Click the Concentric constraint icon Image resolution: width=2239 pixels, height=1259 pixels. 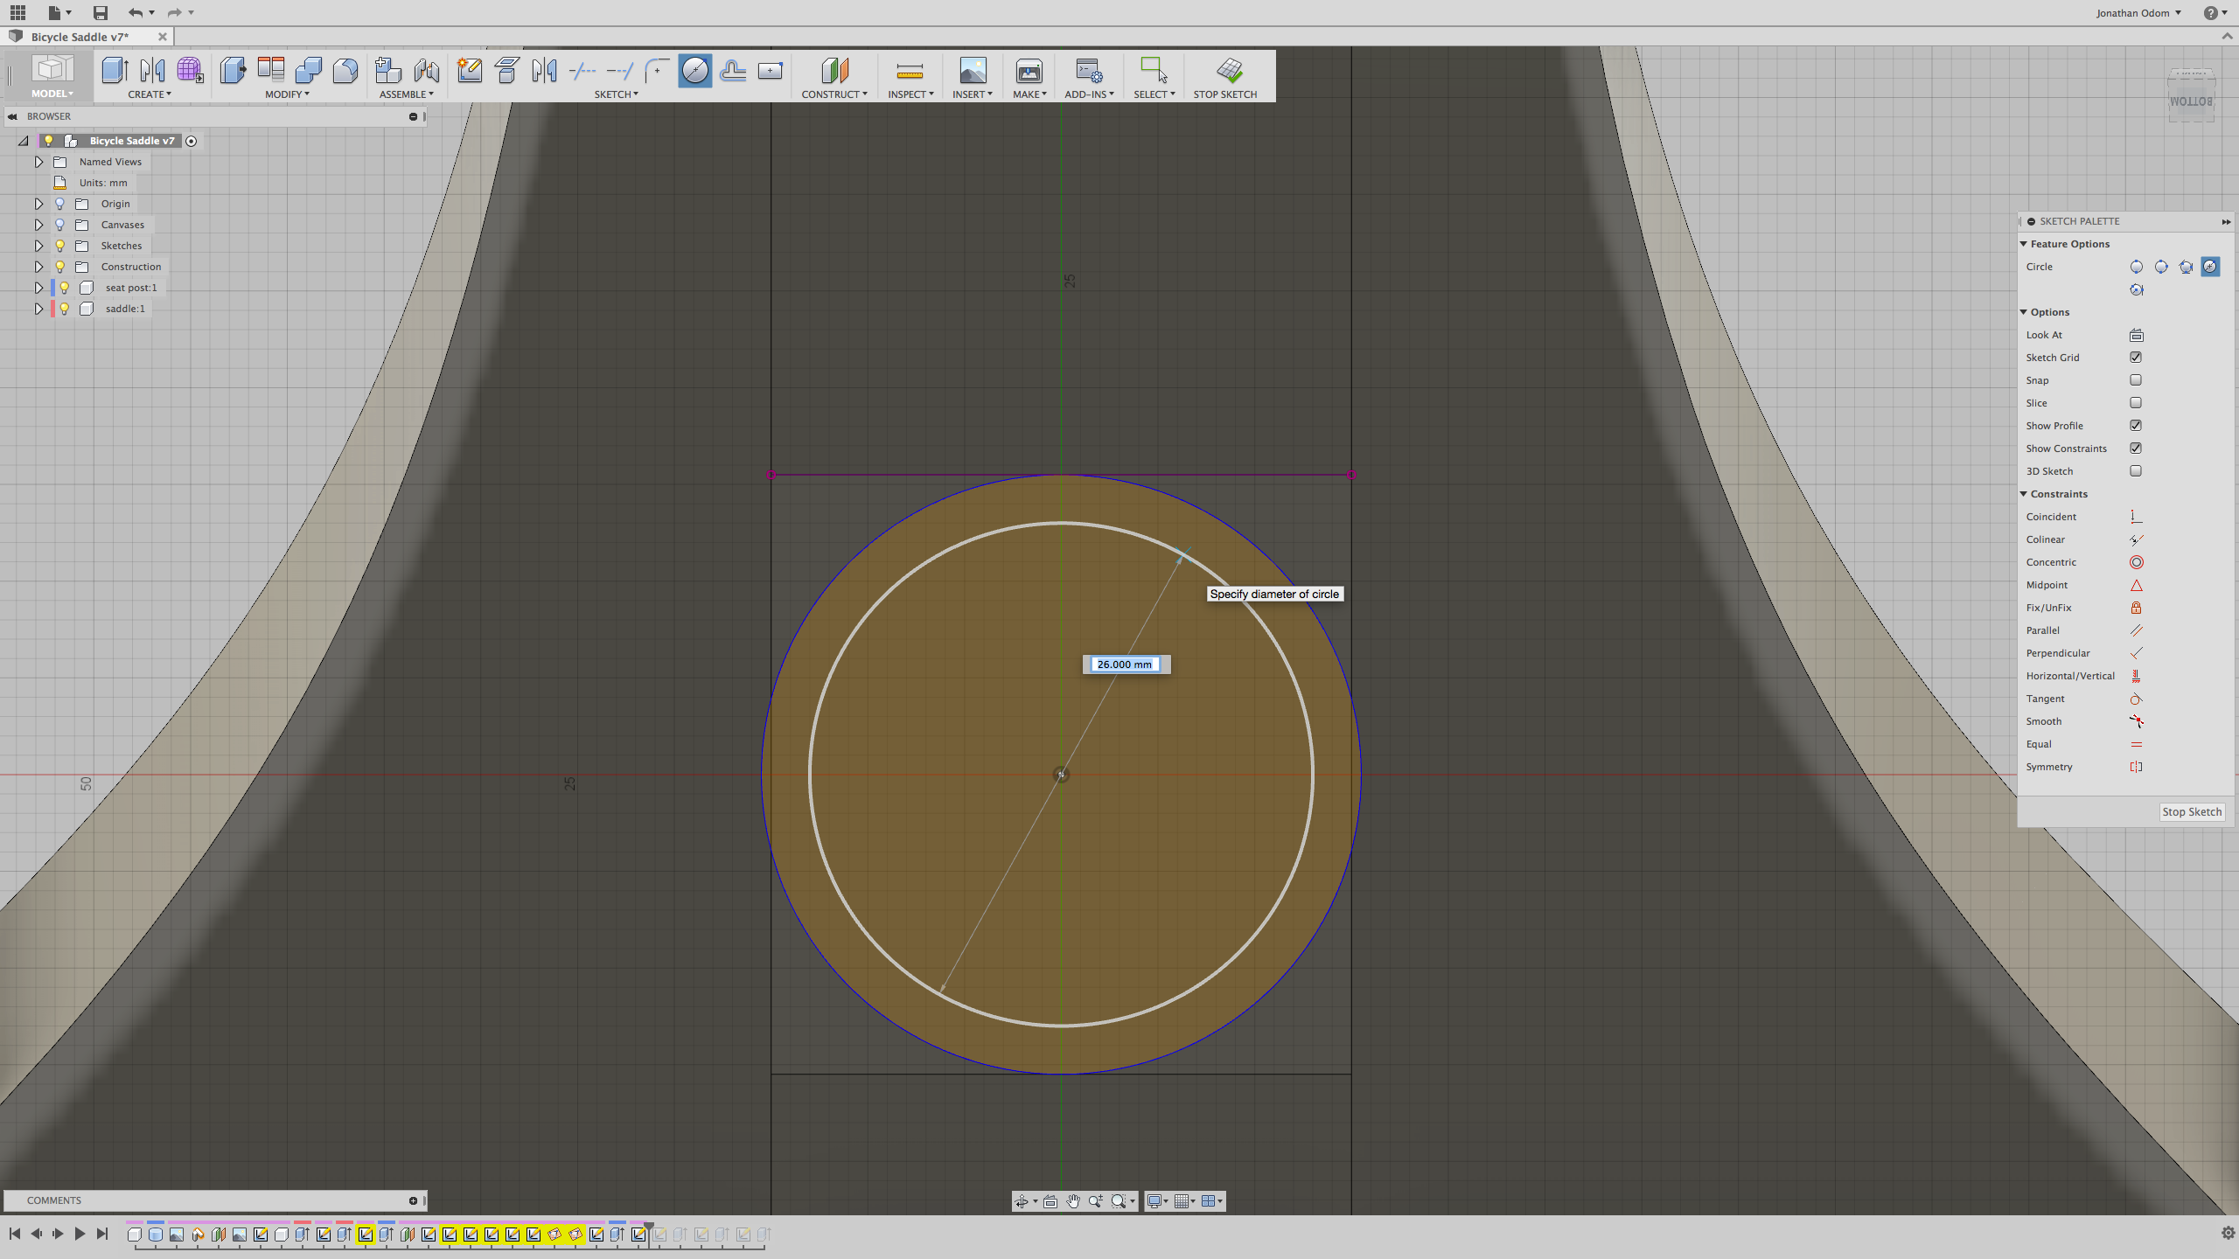click(2136, 562)
